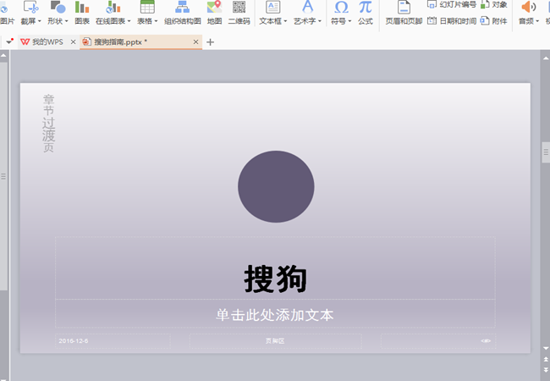Viewport: 550px width, 381px height.
Task: Go to previous slide double-arrow button
Action: pyautogui.click(x=546, y=359)
